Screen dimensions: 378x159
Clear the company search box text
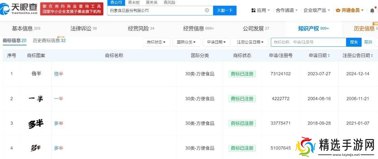click(207, 10)
